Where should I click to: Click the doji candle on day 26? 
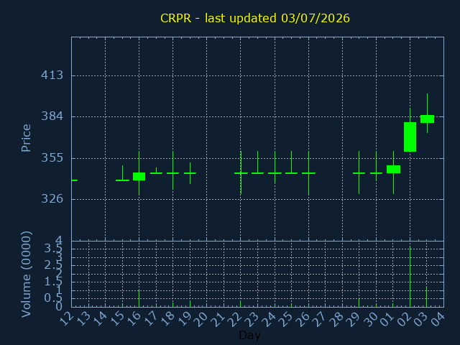[x=308, y=173]
